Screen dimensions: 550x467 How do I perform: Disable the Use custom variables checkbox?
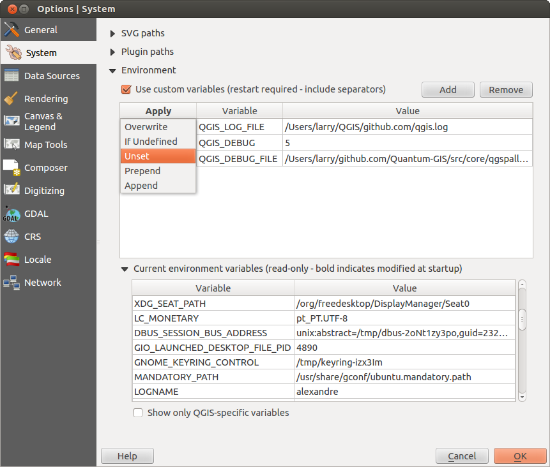(126, 89)
